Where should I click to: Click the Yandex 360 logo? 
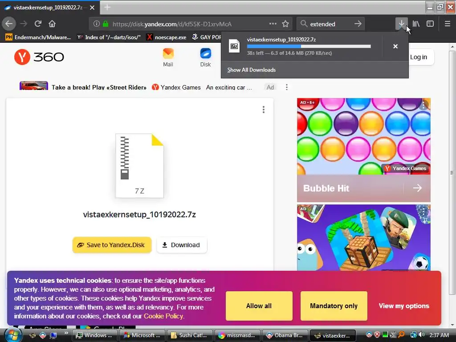pyautogui.click(x=39, y=57)
